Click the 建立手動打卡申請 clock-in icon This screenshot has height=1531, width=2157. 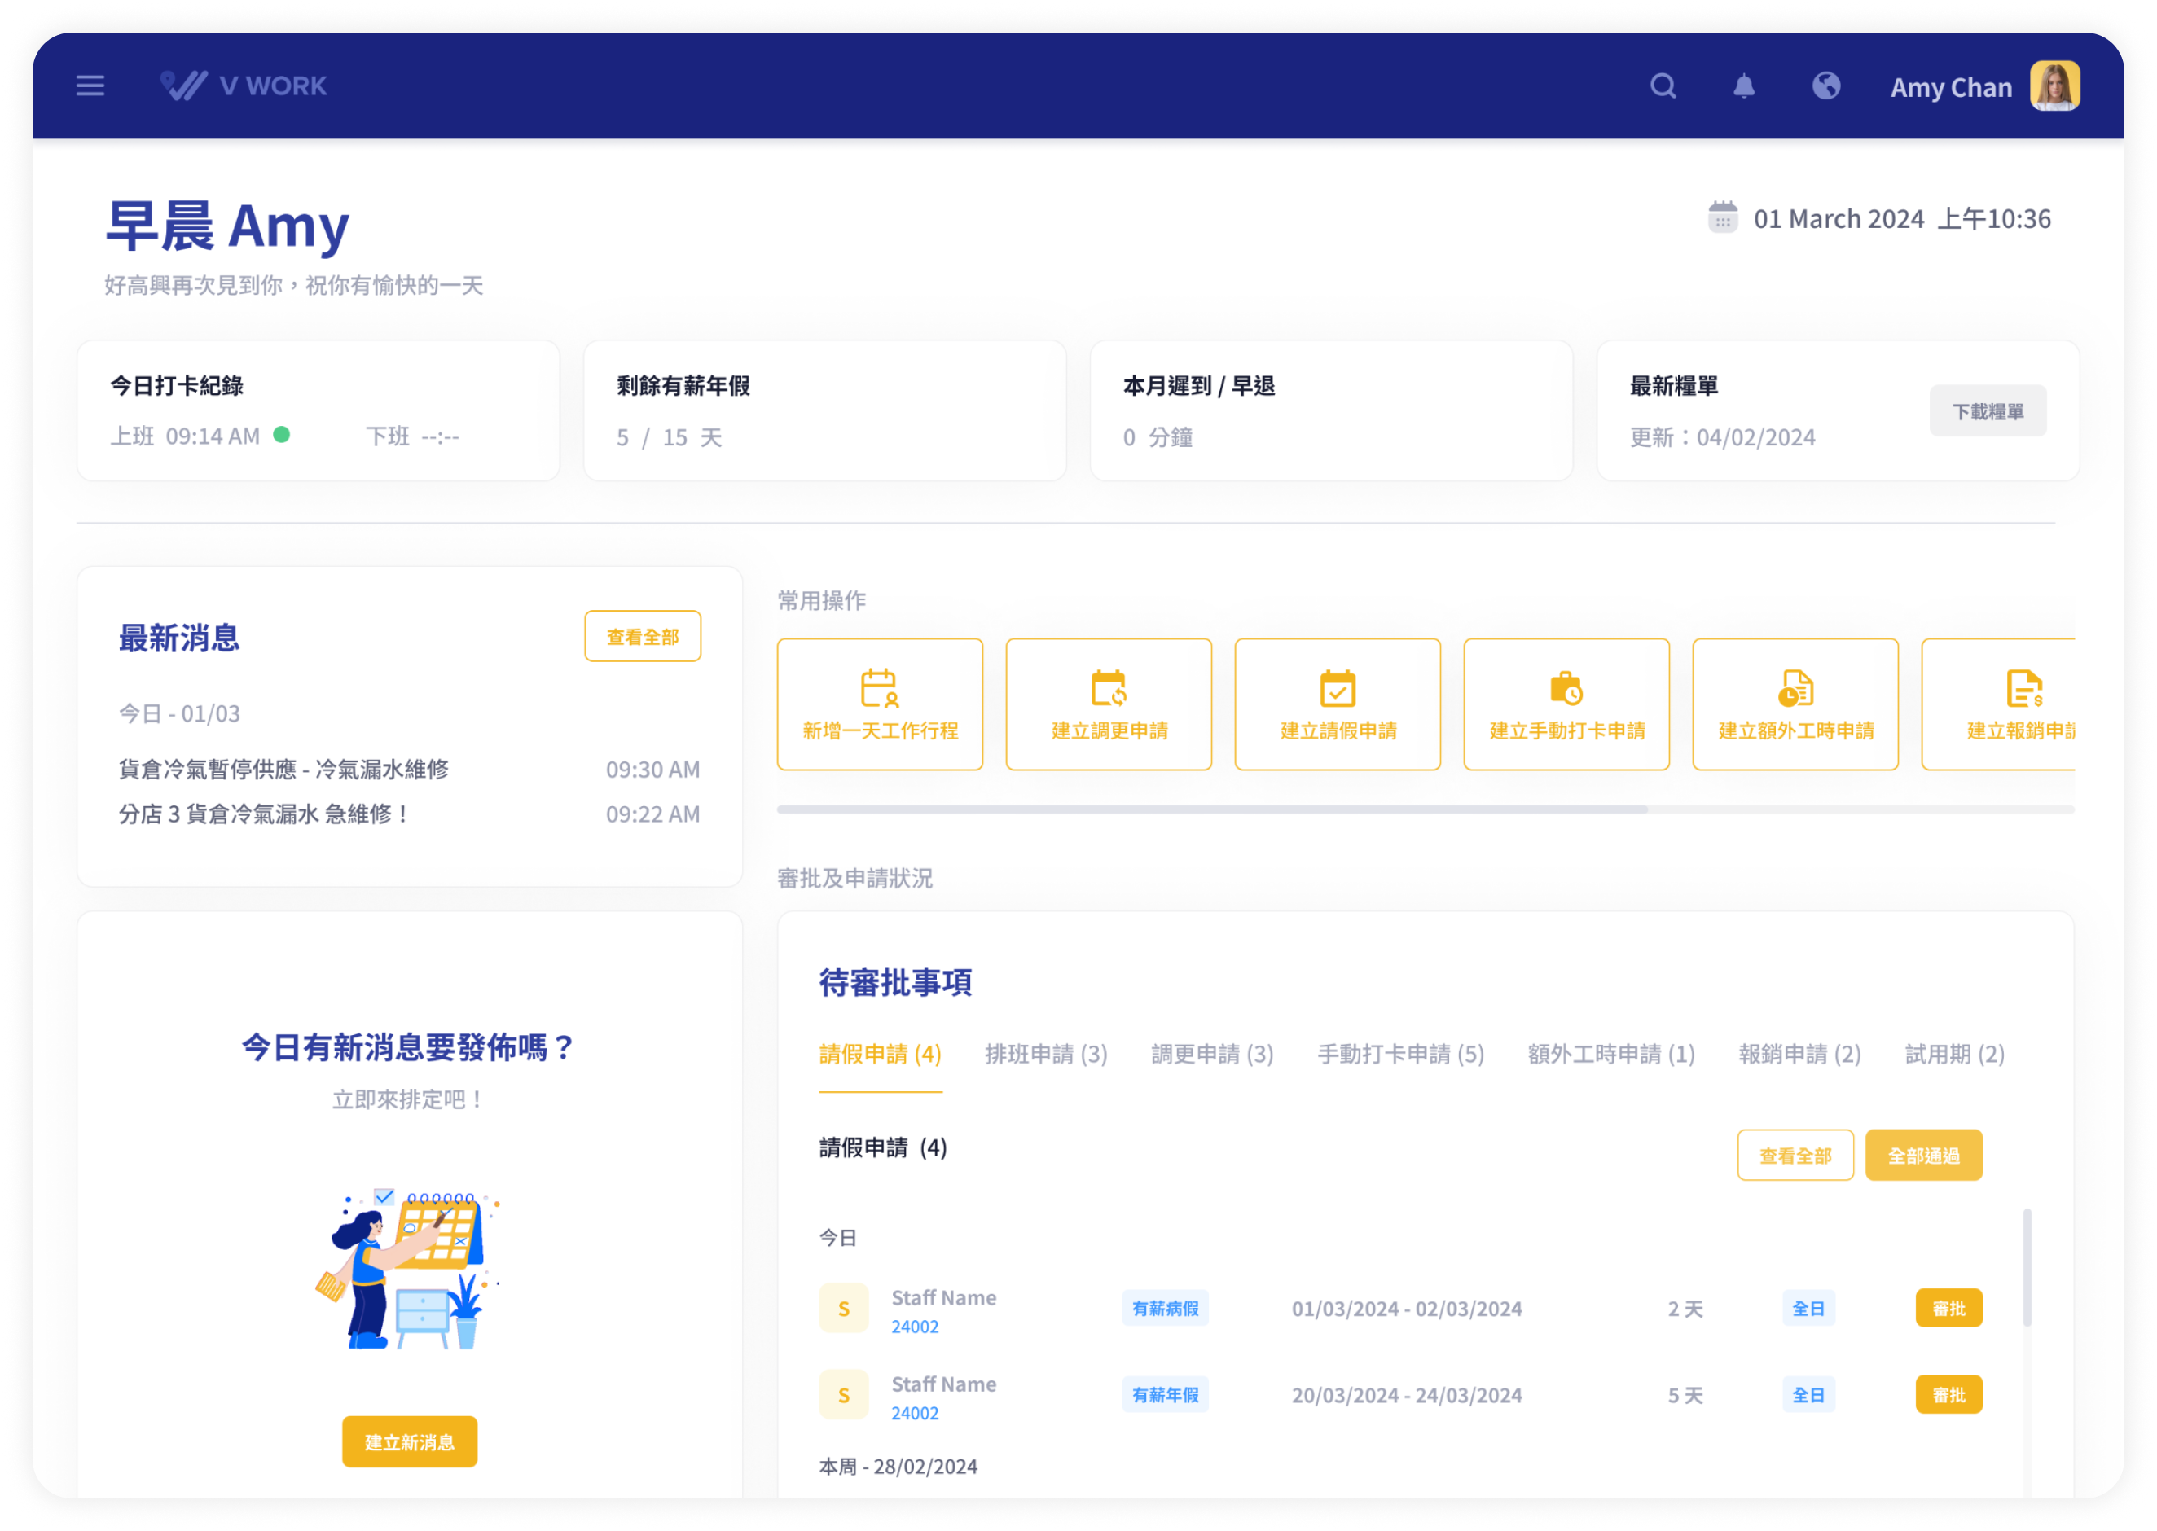tap(1566, 688)
